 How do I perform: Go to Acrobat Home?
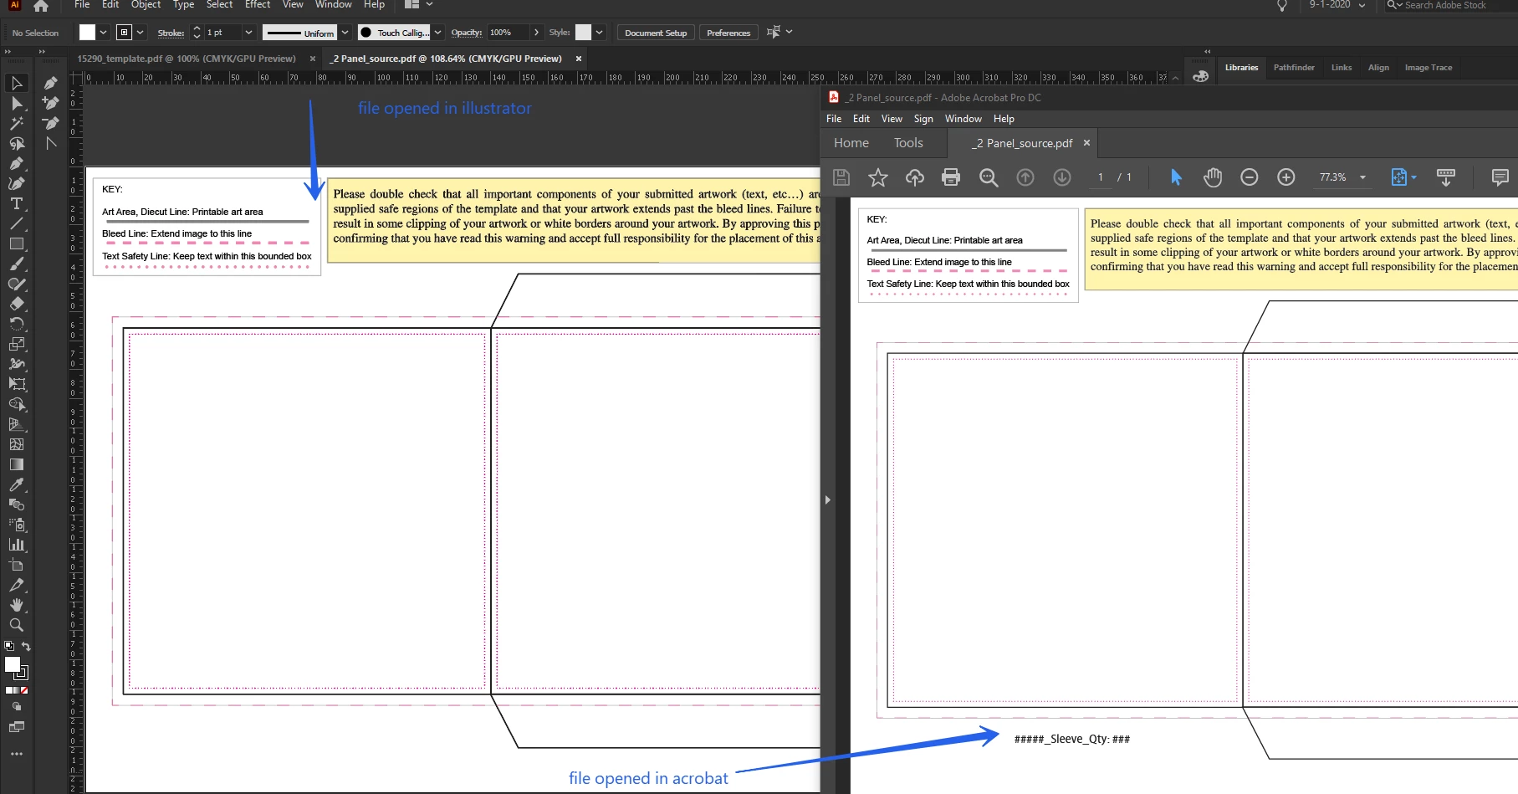(851, 143)
